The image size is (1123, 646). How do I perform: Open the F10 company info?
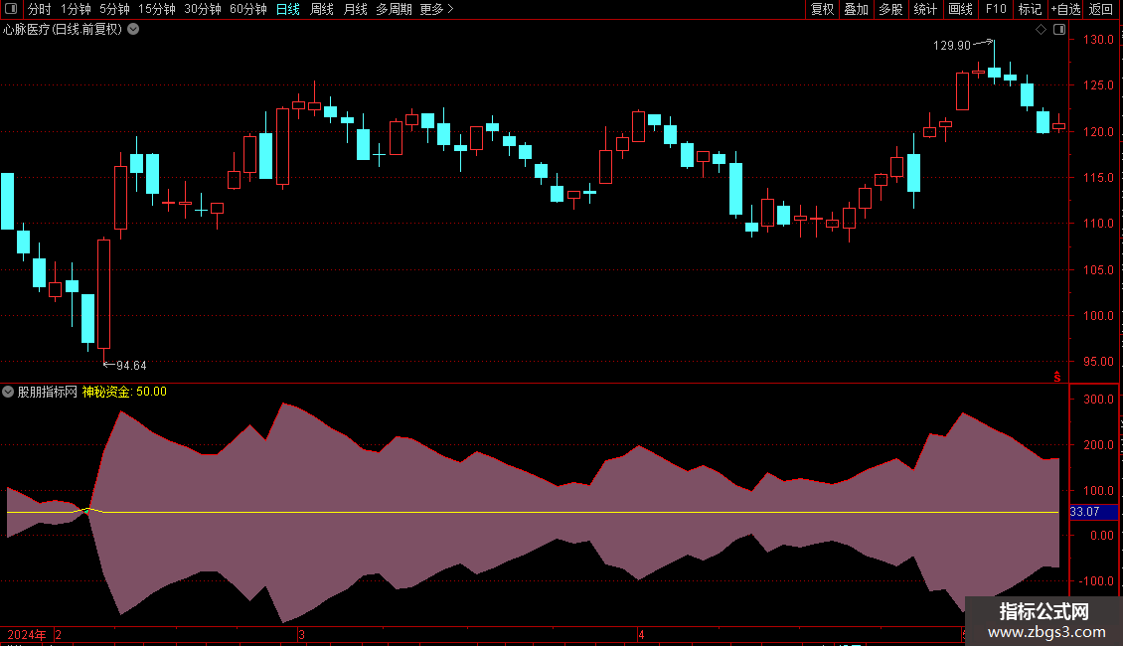pos(996,9)
